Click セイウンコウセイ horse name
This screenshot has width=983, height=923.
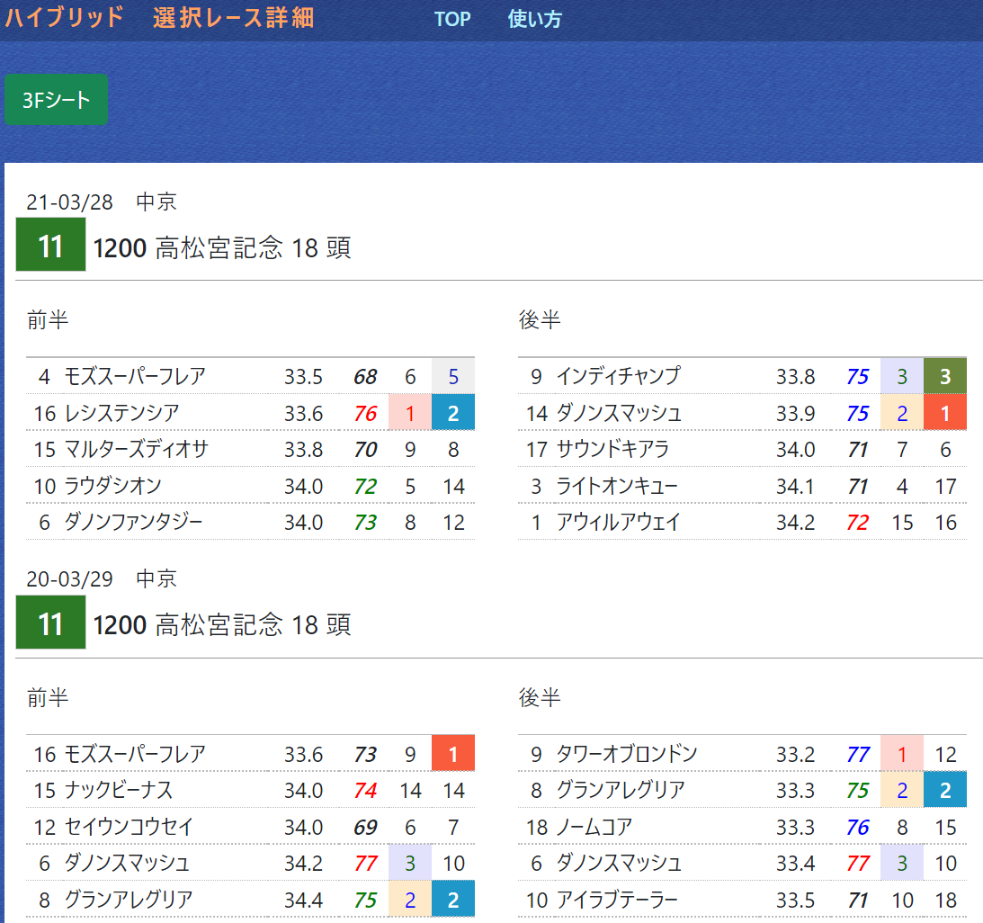click(130, 827)
